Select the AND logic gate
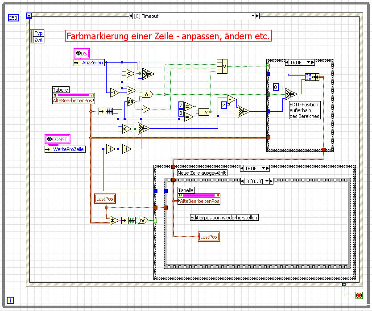372x311 pixels. click(147, 94)
